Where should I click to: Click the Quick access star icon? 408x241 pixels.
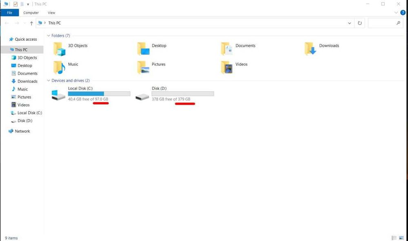point(11,39)
